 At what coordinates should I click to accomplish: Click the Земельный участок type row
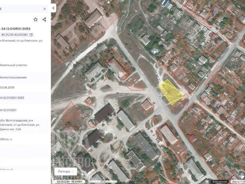[x=14, y=65]
